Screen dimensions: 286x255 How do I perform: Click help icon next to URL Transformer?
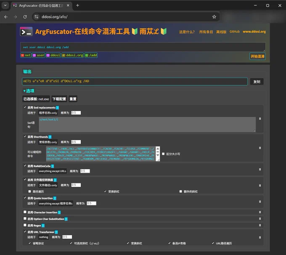pos(56,232)
